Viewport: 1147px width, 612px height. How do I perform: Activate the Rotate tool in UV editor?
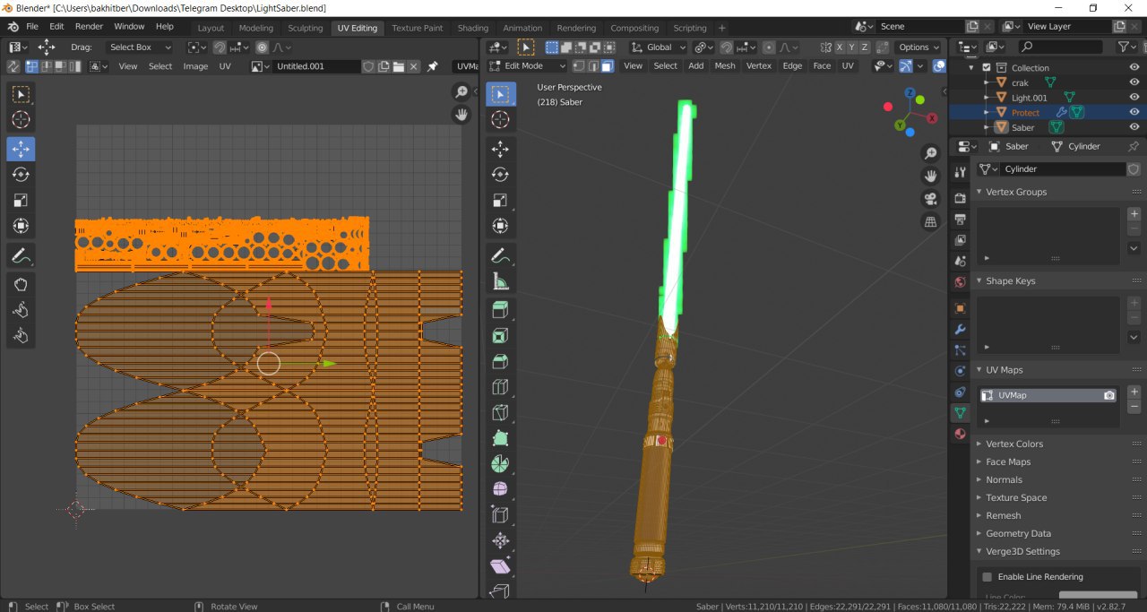pyautogui.click(x=22, y=175)
